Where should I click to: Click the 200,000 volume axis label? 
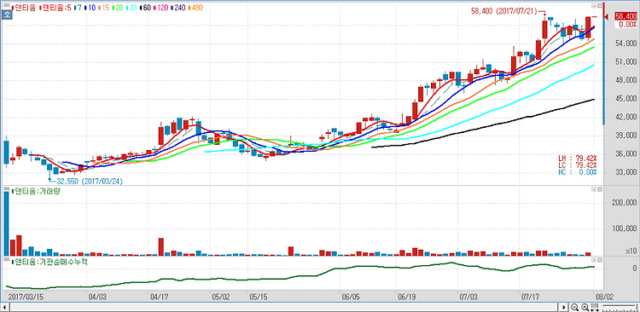(x=624, y=203)
